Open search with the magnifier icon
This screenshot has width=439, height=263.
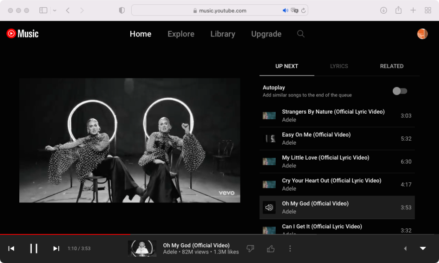coord(301,34)
